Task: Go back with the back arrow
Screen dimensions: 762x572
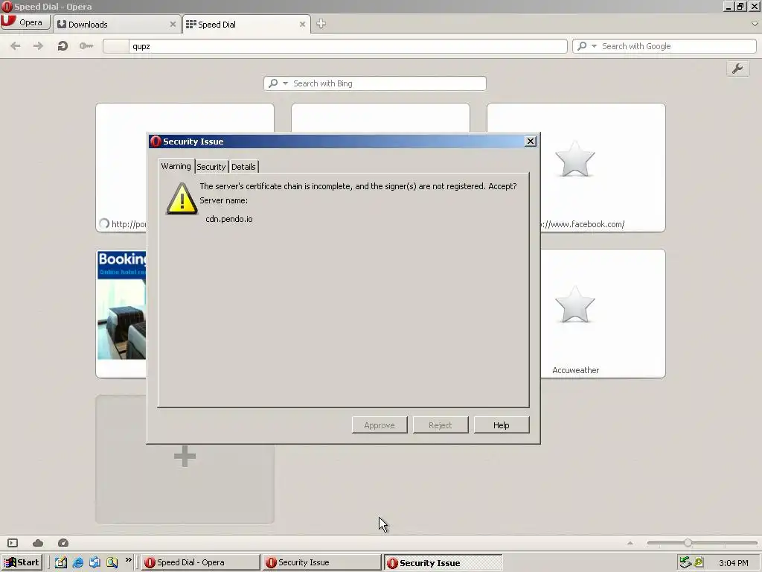Action: pos(16,46)
